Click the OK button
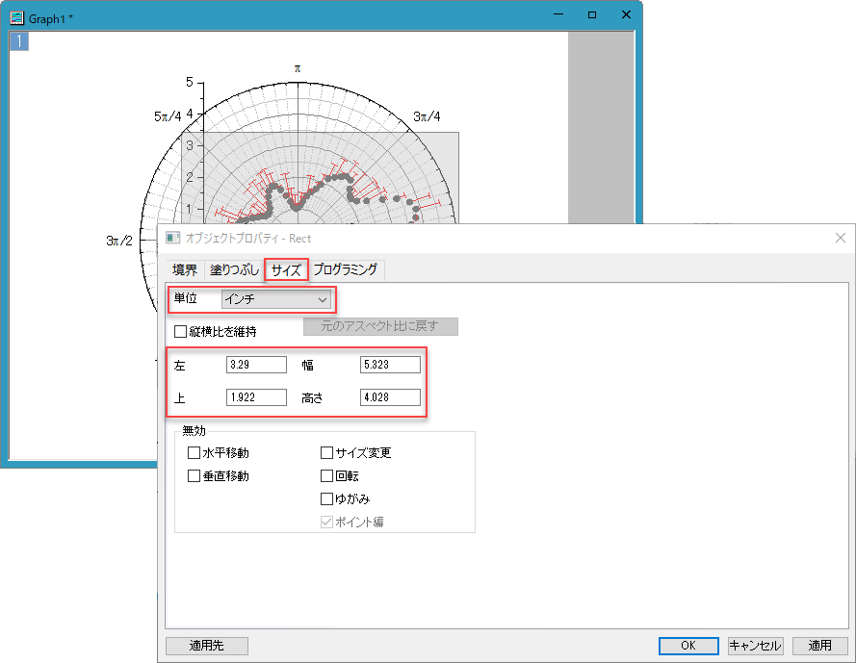This screenshot has height=663, width=856. 688,646
